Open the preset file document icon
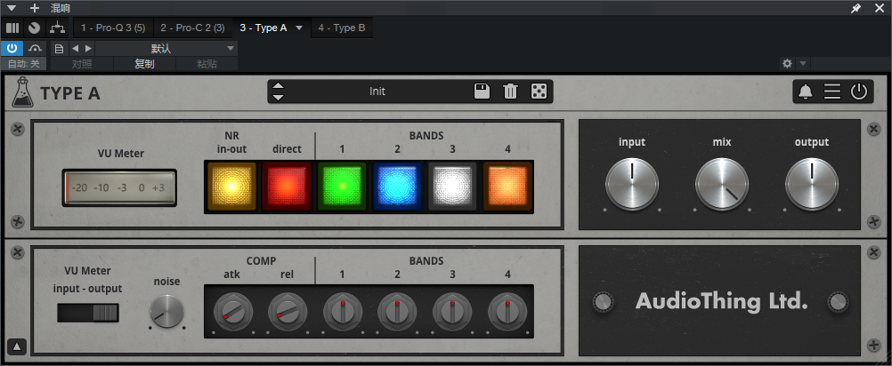This screenshot has width=892, height=366. click(x=59, y=49)
